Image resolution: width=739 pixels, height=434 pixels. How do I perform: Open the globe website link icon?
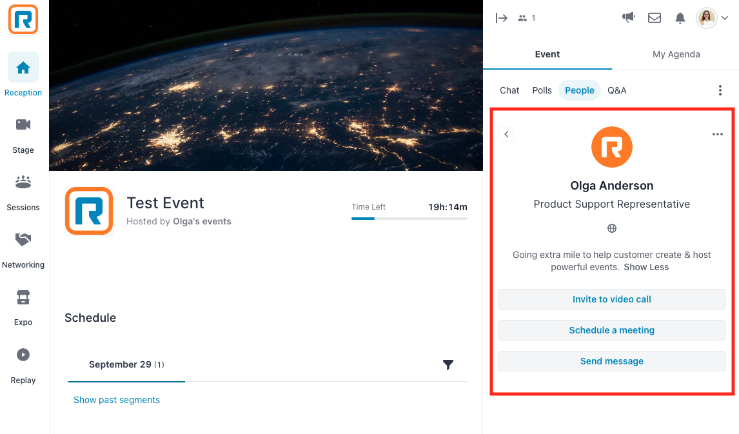click(612, 228)
